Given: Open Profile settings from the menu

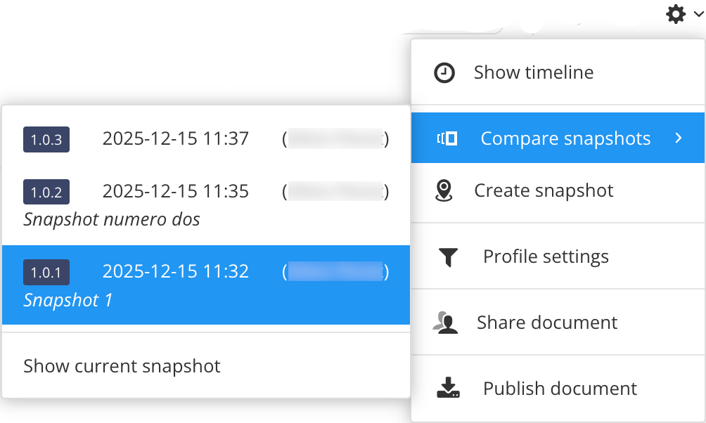Looking at the screenshot, I should click(546, 256).
